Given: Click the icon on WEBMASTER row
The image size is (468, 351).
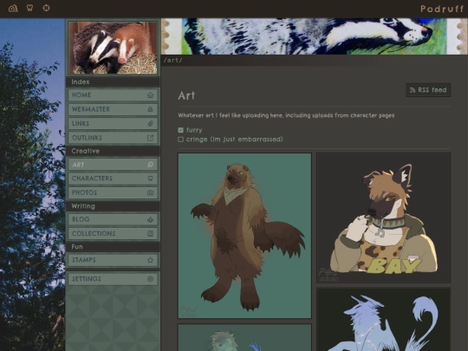Looking at the screenshot, I should 150,109.
